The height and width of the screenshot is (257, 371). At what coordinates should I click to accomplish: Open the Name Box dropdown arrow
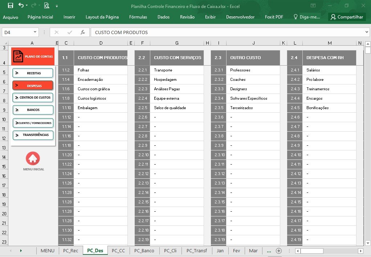click(x=35, y=32)
